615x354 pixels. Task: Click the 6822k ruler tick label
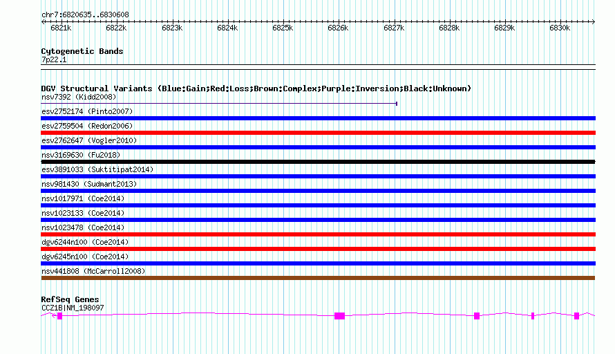tap(116, 28)
